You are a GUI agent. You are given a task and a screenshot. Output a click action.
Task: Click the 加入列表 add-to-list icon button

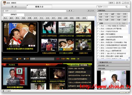click(121, 23)
